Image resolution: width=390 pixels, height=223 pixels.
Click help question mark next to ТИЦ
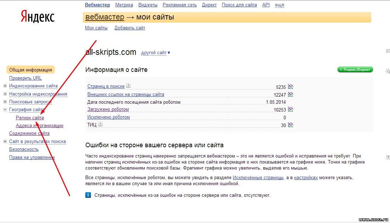point(100,124)
